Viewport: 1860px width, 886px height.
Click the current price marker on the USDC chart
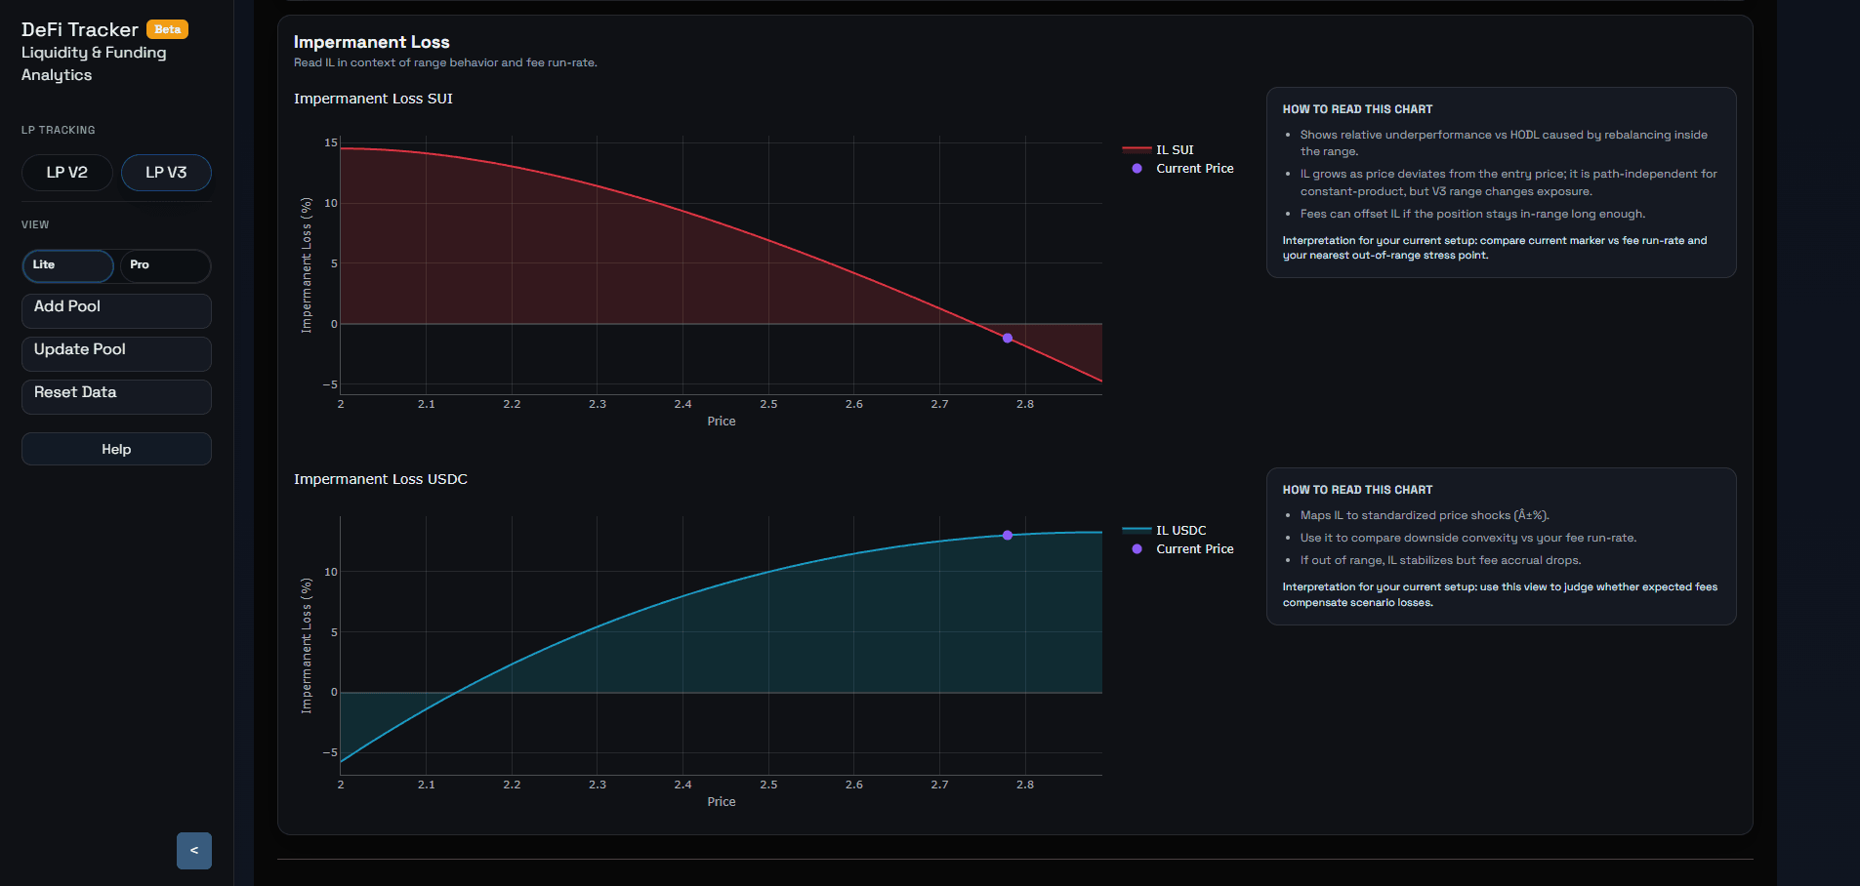(1007, 535)
